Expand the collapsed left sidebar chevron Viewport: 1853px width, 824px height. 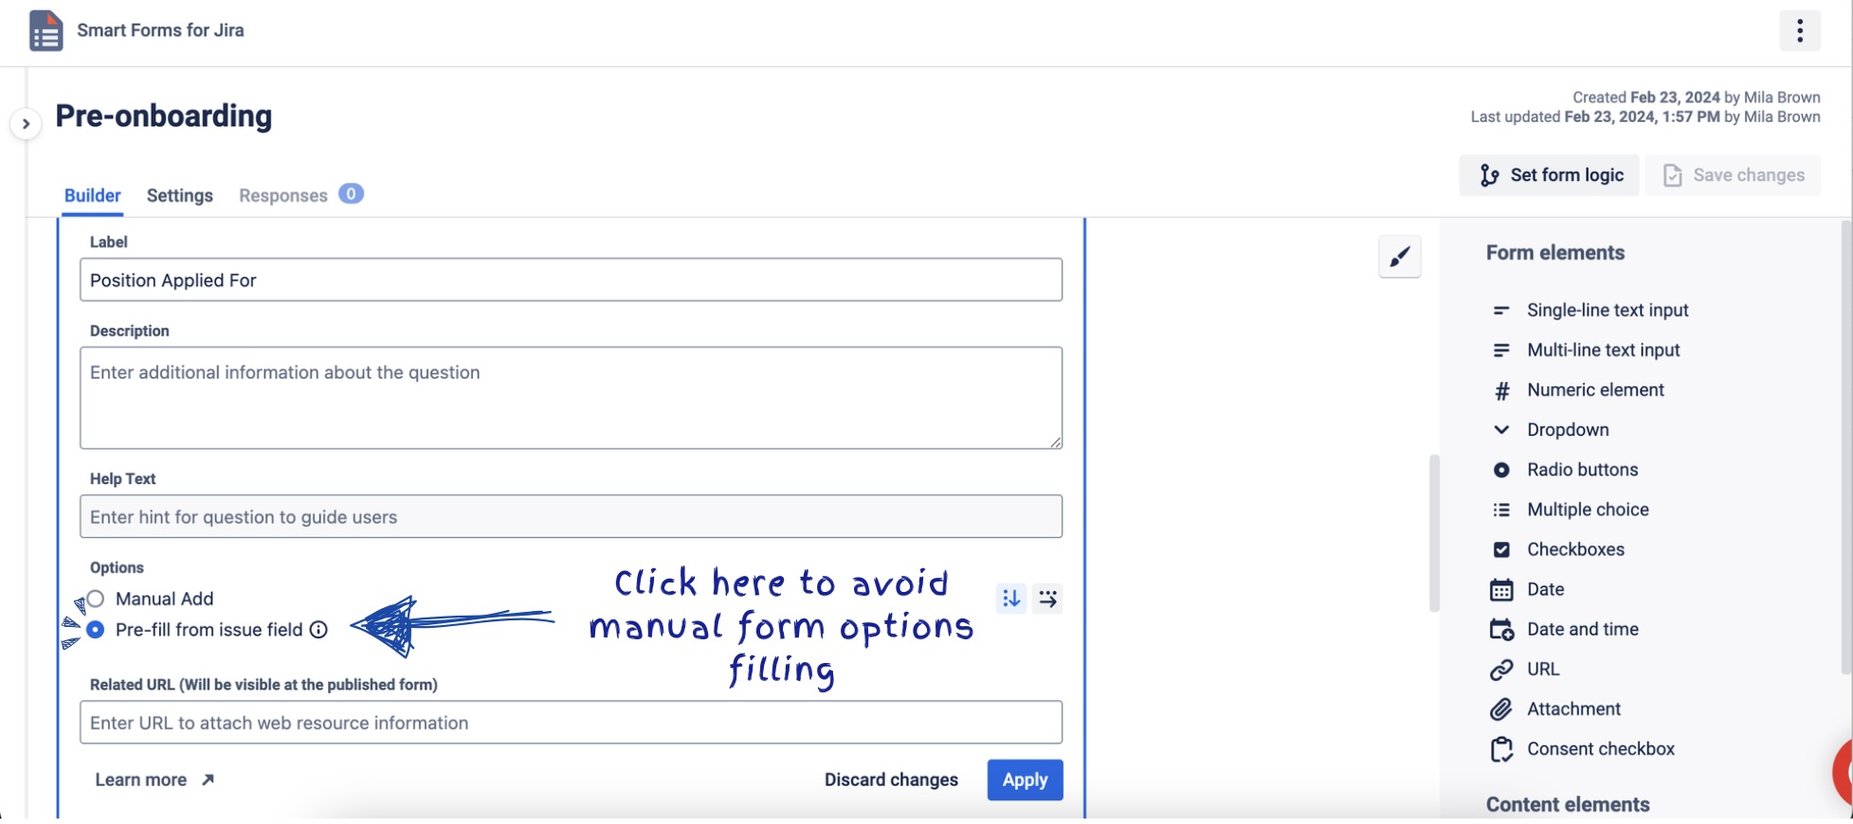tap(26, 124)
